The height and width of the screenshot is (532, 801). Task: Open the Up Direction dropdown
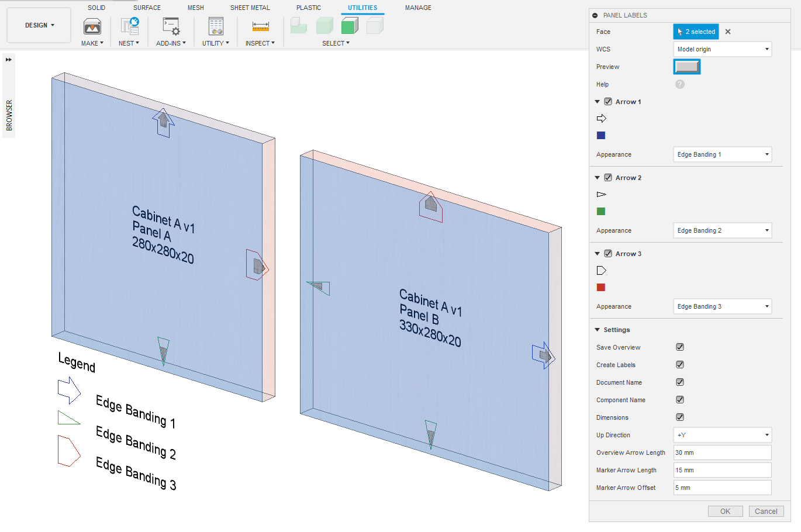[722, 435]
